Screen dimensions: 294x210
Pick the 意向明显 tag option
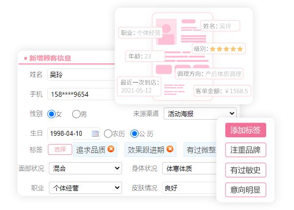click(245, 190)
